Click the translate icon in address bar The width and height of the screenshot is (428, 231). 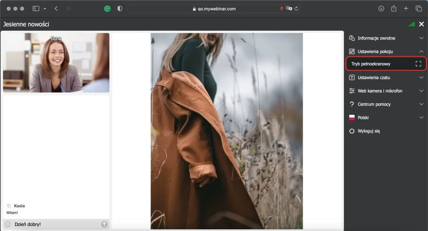(x=289, y=8)
